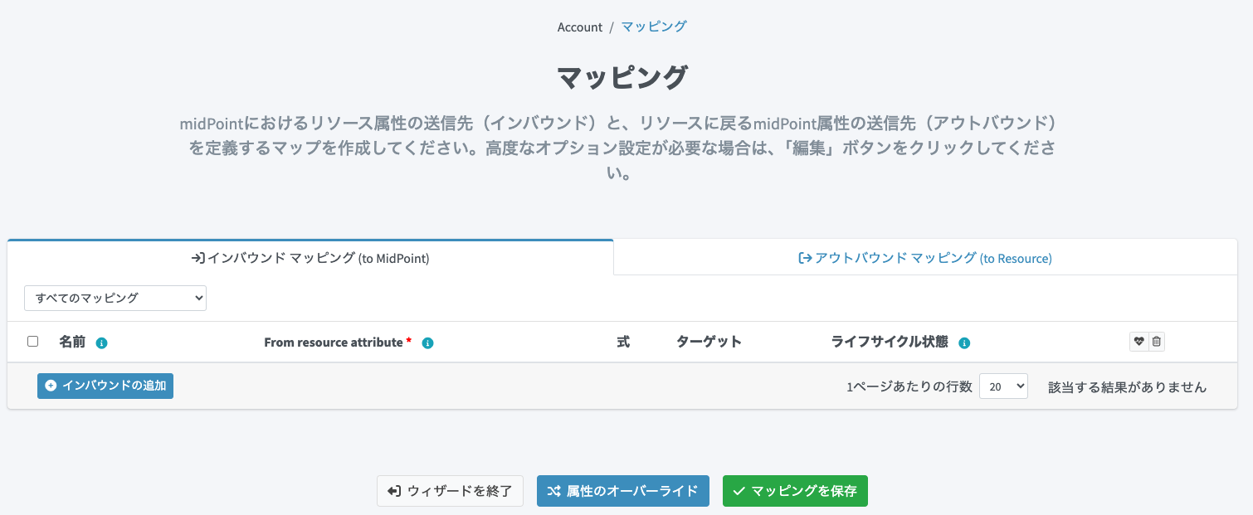Switch to インバウンド マッピング tab
Screen dimensions: 1253x515
[310, 258]
